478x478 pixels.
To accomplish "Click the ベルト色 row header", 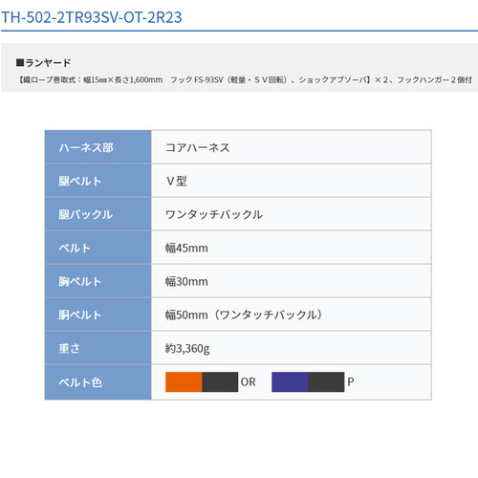I will pos(98,382).
